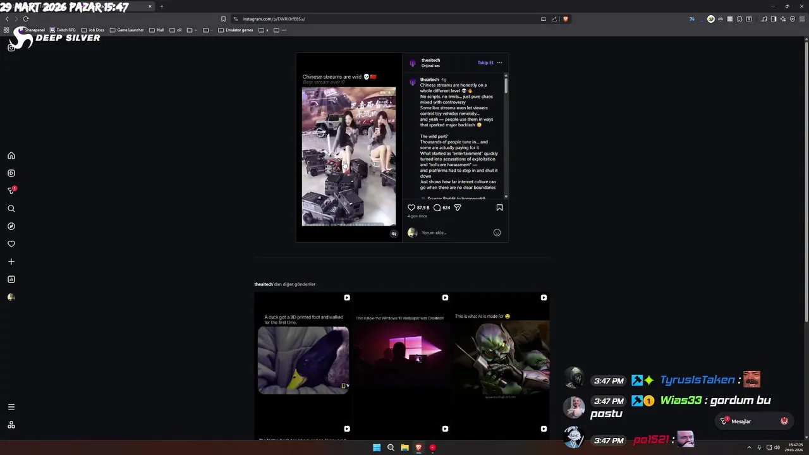Open browser extensions puzzle icon

(x=739, y=19)
